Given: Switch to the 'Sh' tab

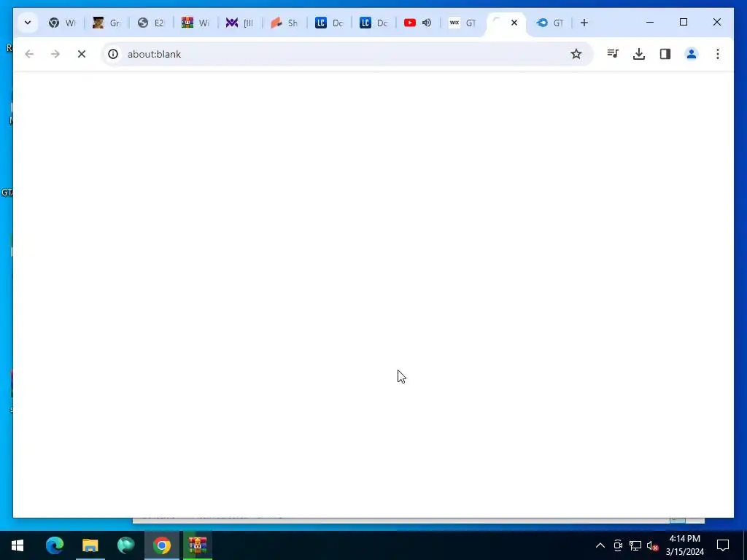Looking at the screenshot, I should point(284,23).
